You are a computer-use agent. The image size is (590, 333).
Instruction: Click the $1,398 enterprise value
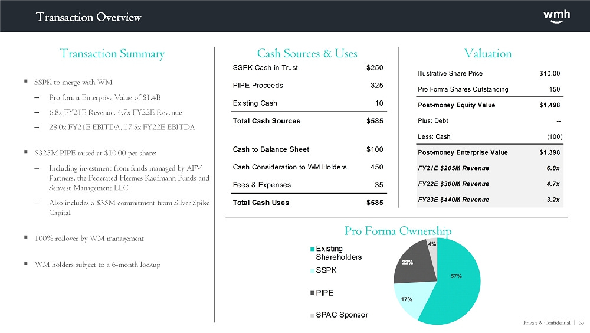click(550, 152)
